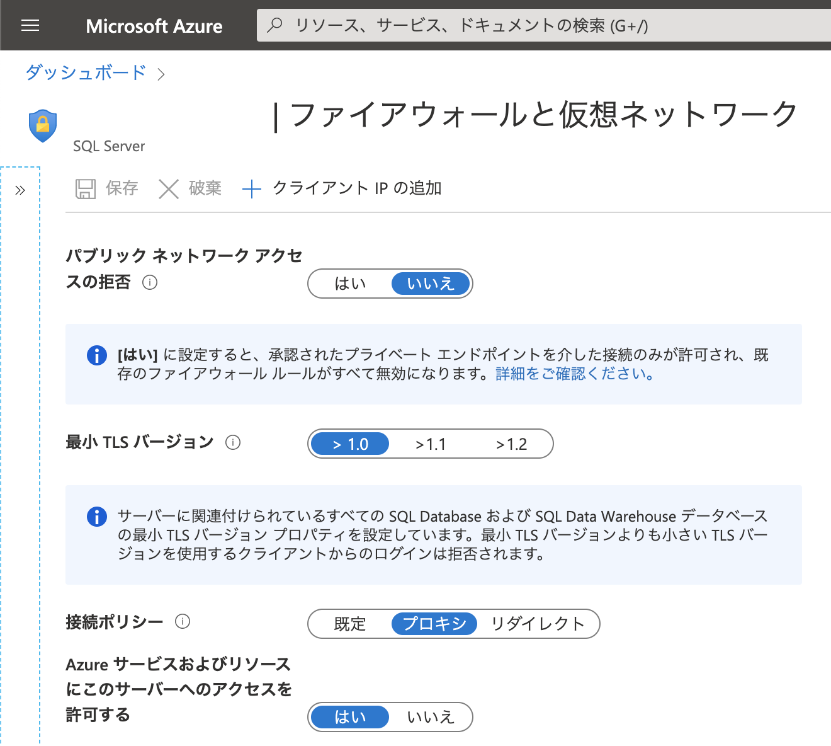The height and width of the screenshot is (746, 831).
Task: Deny Azure services access with いいえ
Action: coord(431,717)
